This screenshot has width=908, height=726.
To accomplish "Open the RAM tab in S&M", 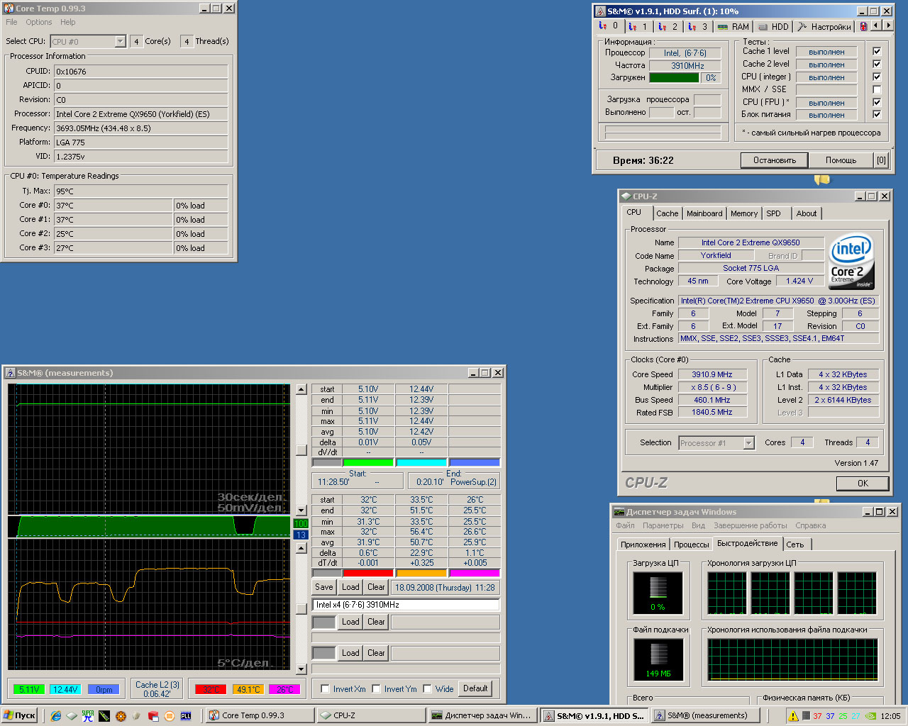I will point(733,26).
